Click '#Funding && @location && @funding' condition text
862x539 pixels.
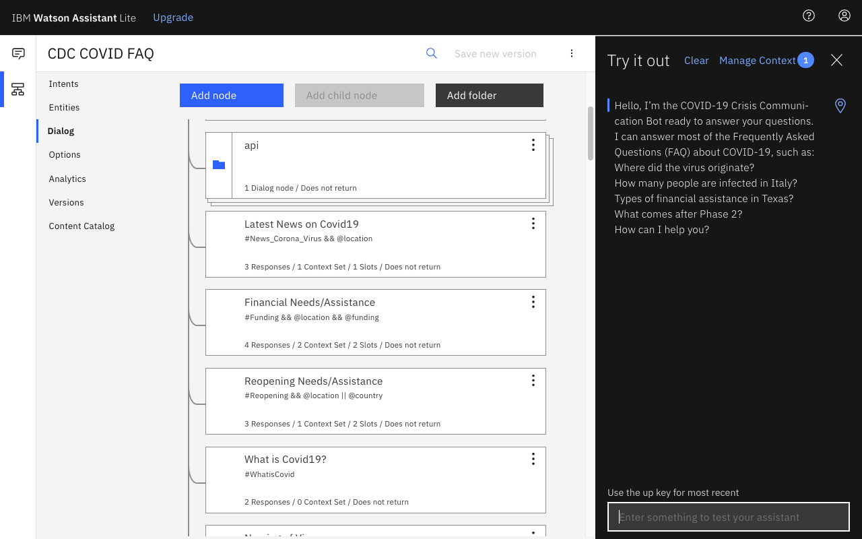tap(312, 317)
